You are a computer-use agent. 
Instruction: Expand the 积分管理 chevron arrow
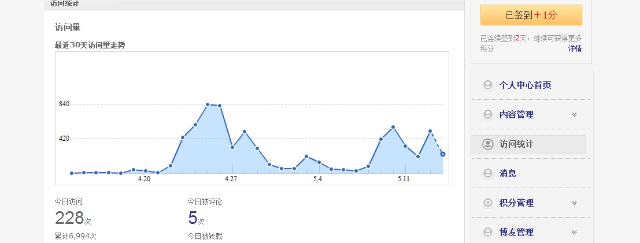point(574,203)
